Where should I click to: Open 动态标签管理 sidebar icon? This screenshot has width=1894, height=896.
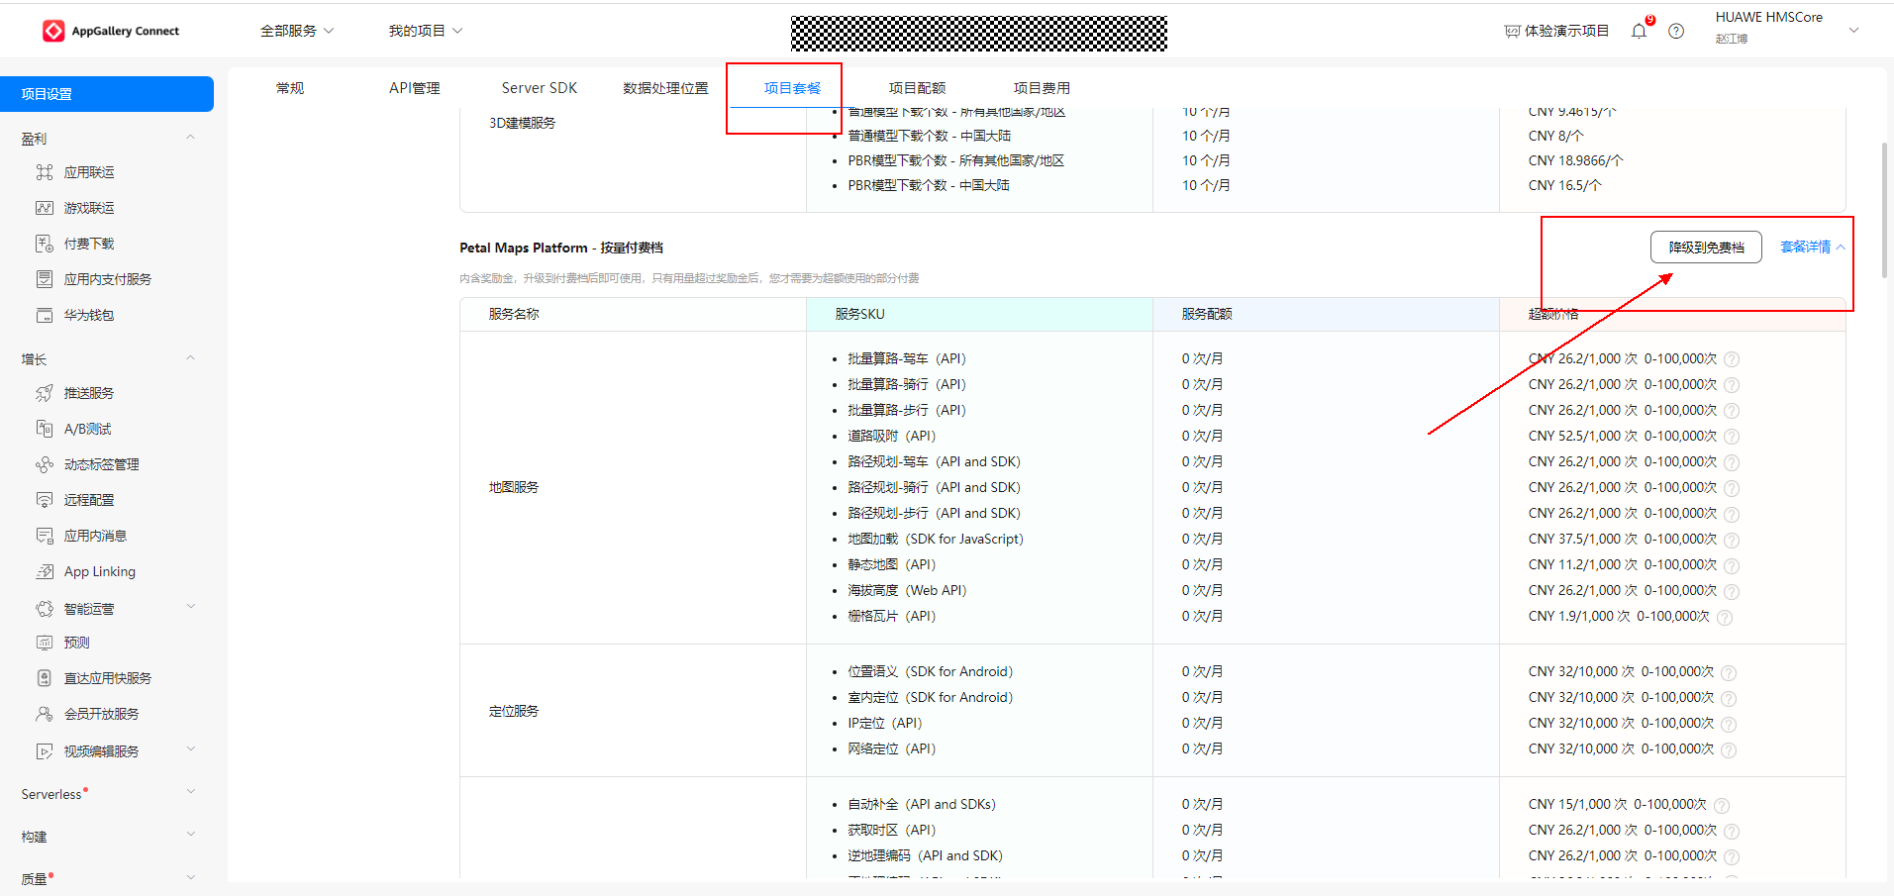point(45,464)
